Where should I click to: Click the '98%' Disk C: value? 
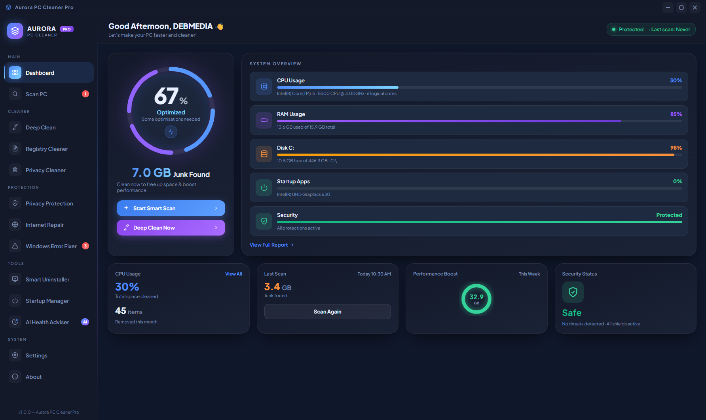point(676,148)
